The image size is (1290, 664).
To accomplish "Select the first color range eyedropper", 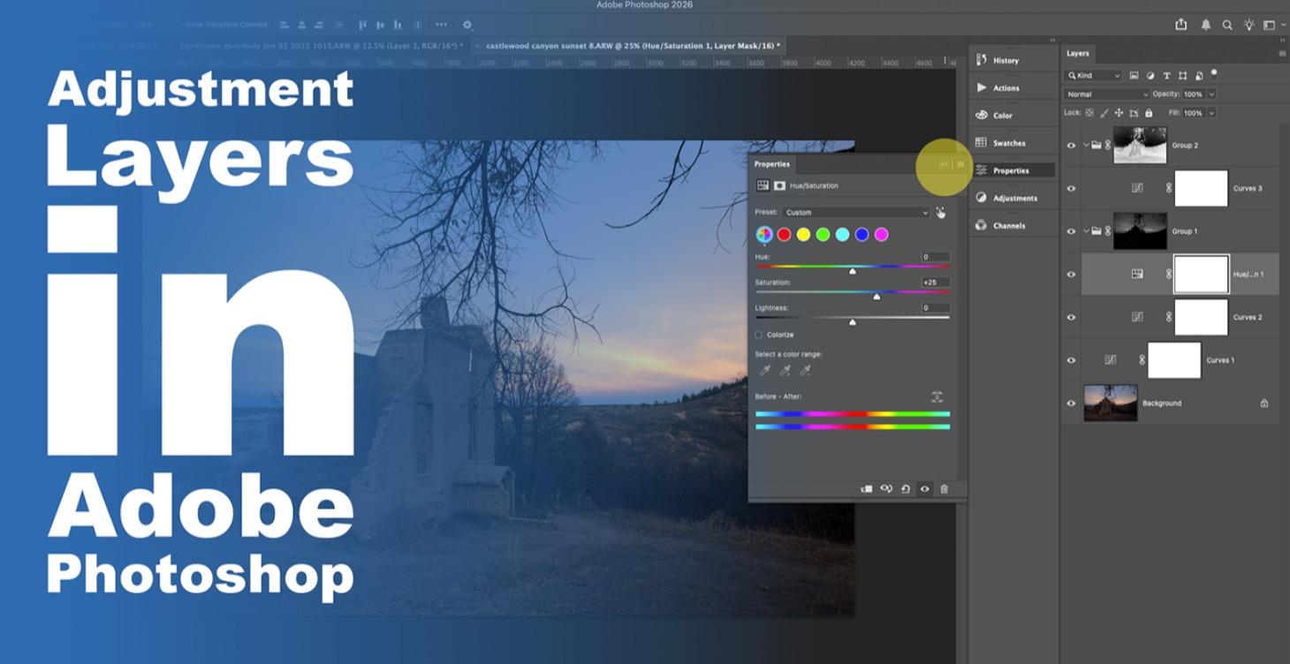I will click(765, 370).
